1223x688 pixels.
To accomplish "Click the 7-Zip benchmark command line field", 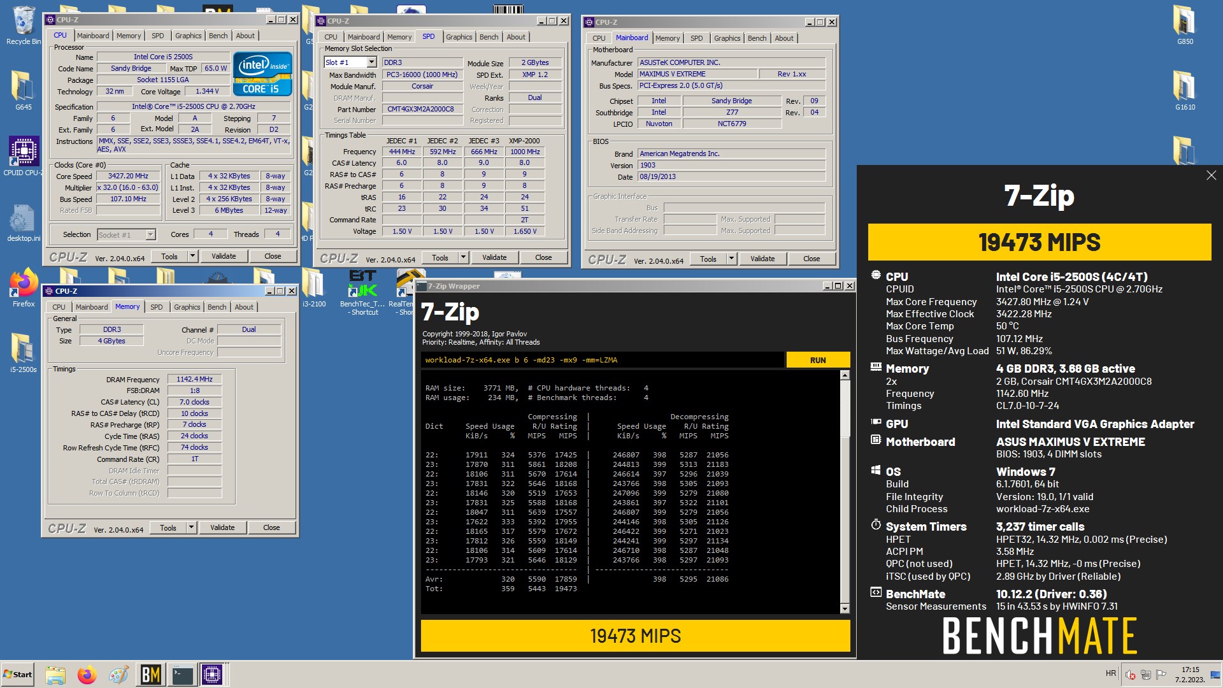I will coord(602,360).
